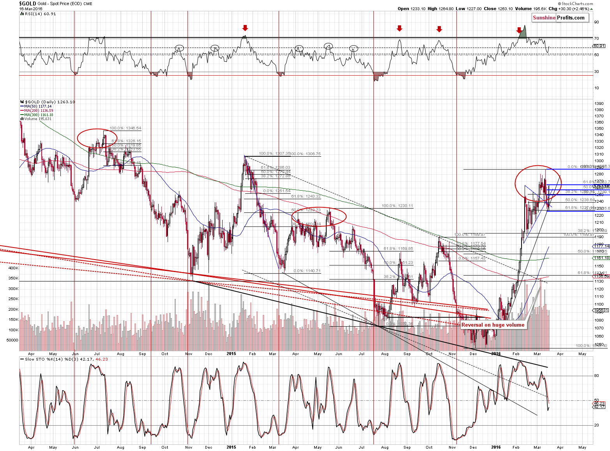Click the '100.0%: 1306.75' Fibonacci label

coord(306,154)
